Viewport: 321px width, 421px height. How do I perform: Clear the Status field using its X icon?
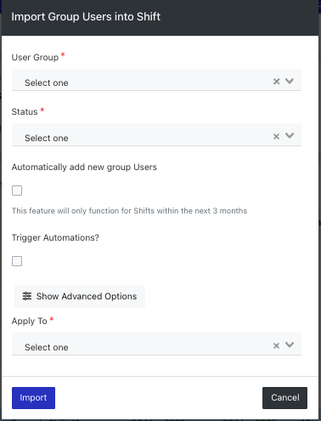(276, 137)
